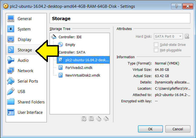Image resolution: width=196 pixels, height=138 pixels.
Task: Click the Dynamically allocate... details value
Action: [x=172, y=82]
